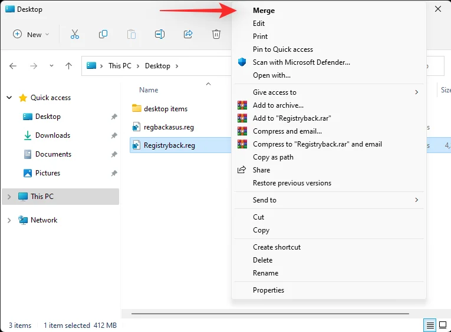Expand the Network tree node
Image resolution: width=451 pixels, height=332 pixels.
[9, 220]
